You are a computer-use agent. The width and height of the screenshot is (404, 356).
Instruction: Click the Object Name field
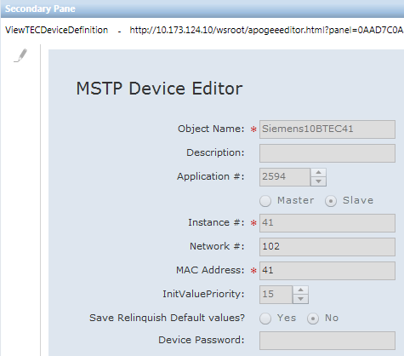click(327, 129)
